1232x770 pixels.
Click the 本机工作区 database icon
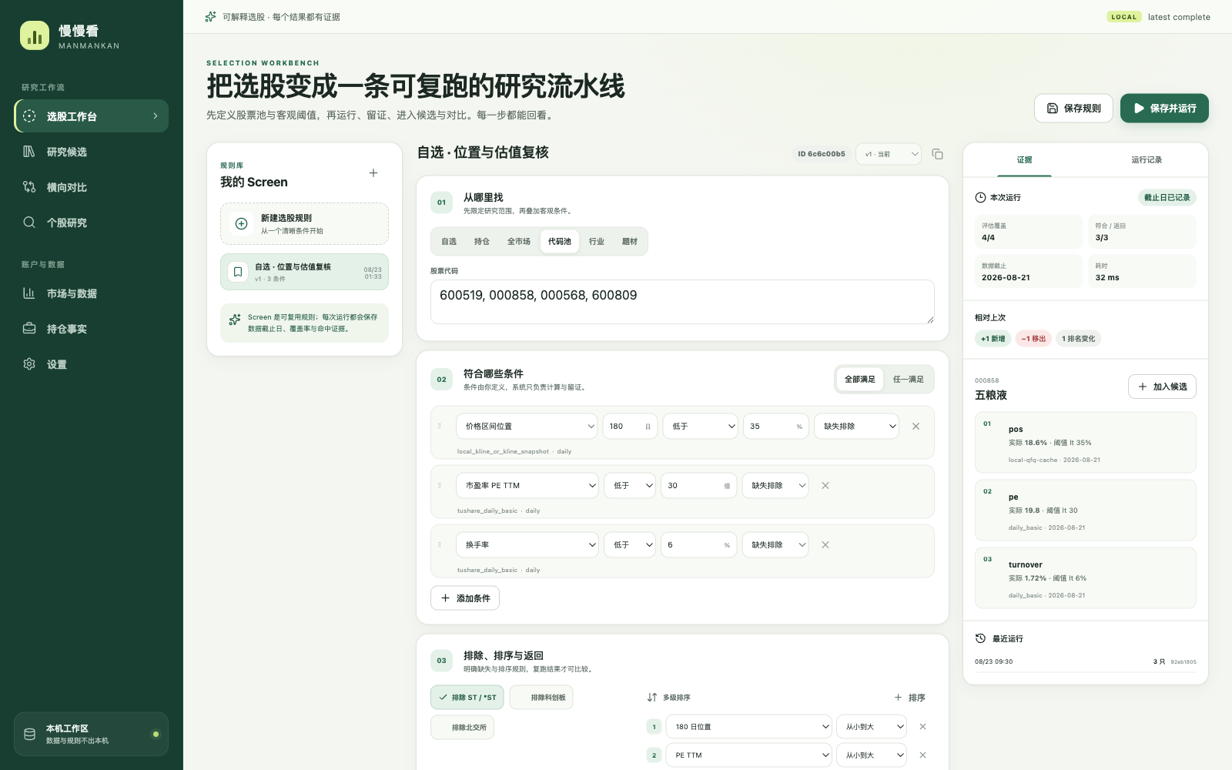click(29, 734)
